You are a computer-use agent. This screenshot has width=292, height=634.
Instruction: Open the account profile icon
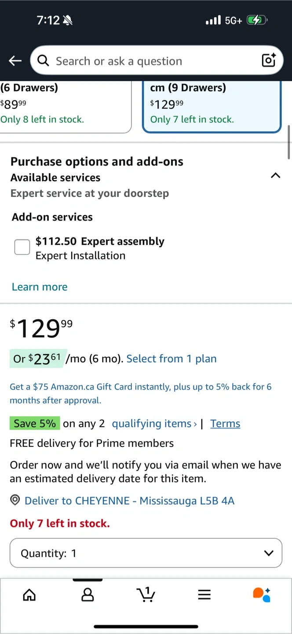(88, 595)
